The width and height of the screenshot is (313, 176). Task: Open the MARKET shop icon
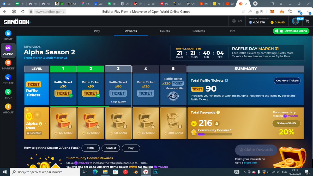(8, 63)
